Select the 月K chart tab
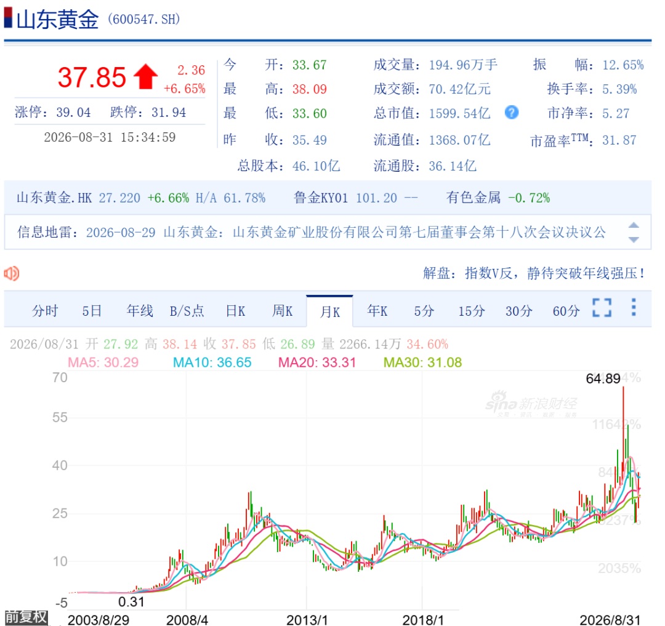665x626 pixels. [329, 311]
